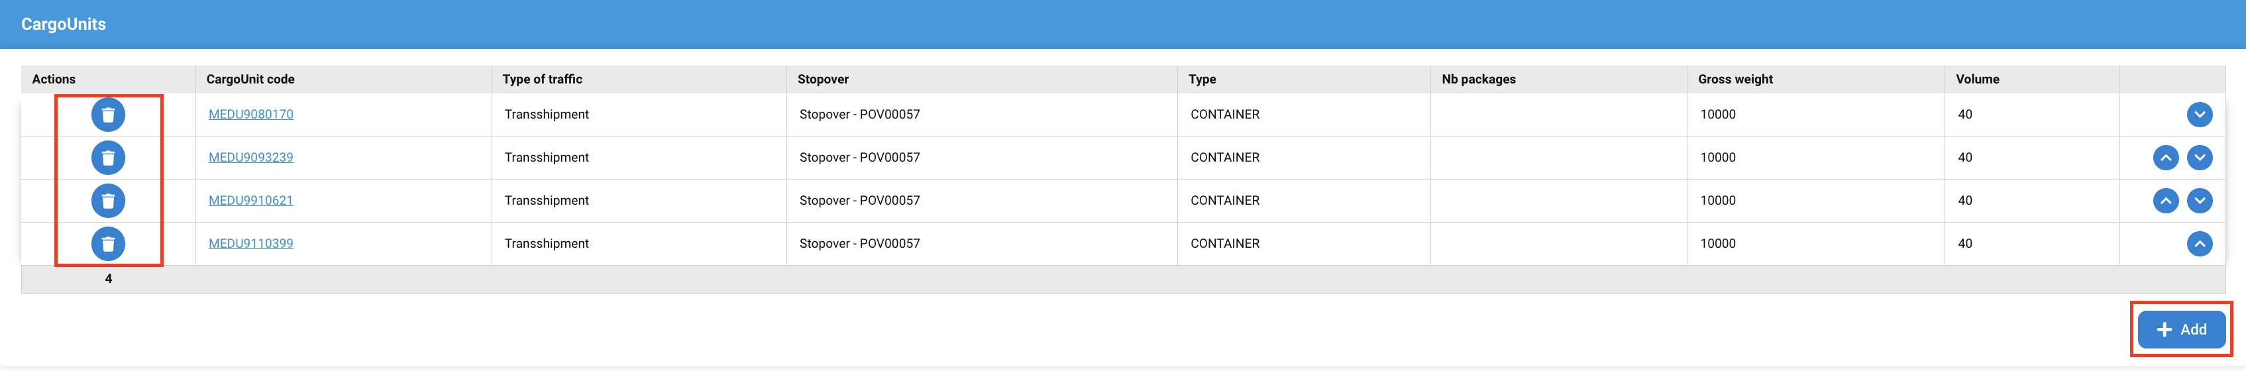Click the Add button
The width and height of the screenshot is (2246, 371).
[2180, 329]
